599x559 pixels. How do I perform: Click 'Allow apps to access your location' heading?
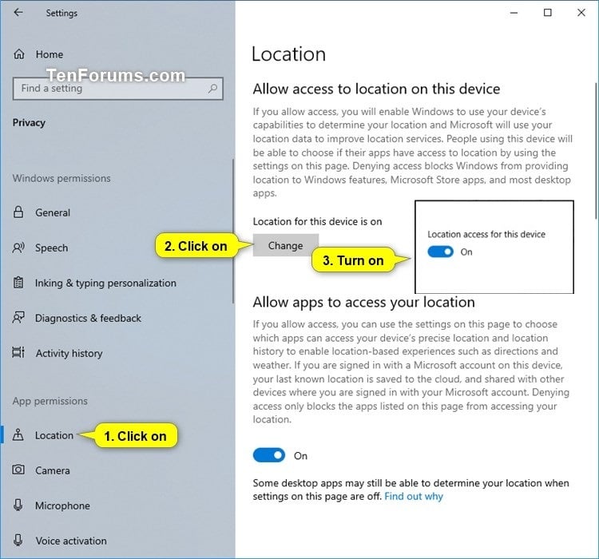click(363, 302)
